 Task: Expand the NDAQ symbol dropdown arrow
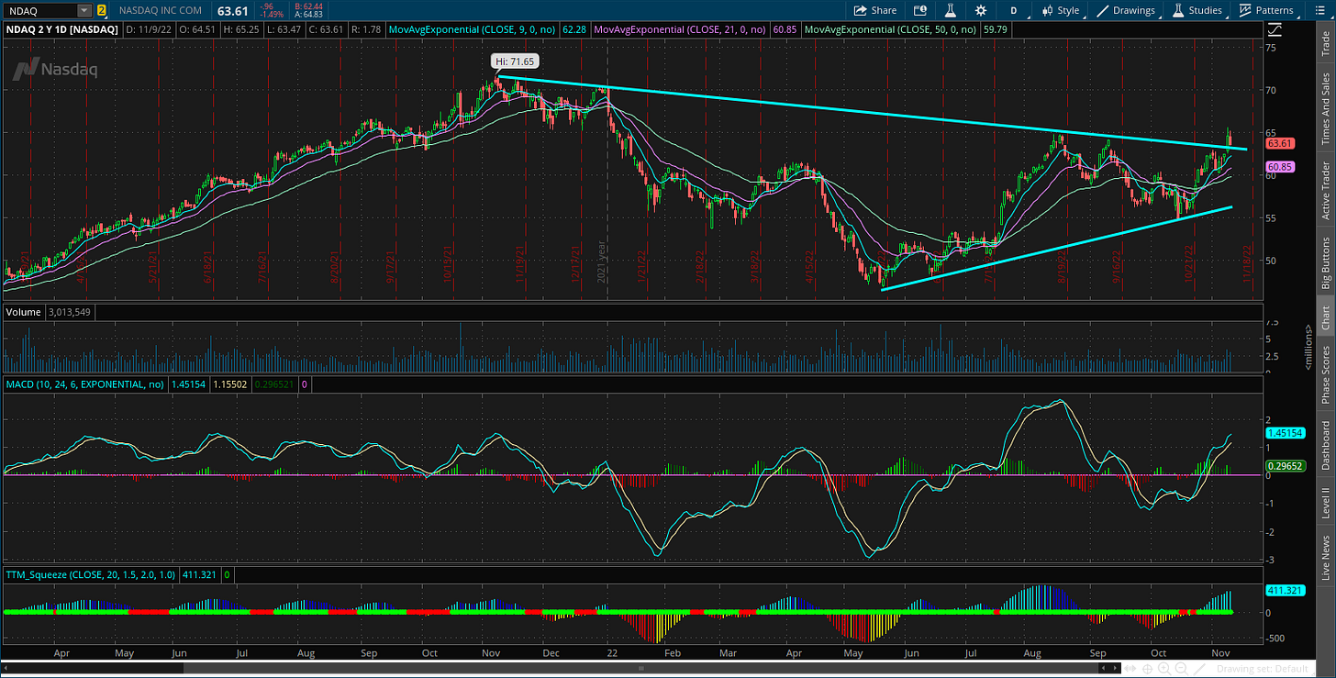pos(84,11)
